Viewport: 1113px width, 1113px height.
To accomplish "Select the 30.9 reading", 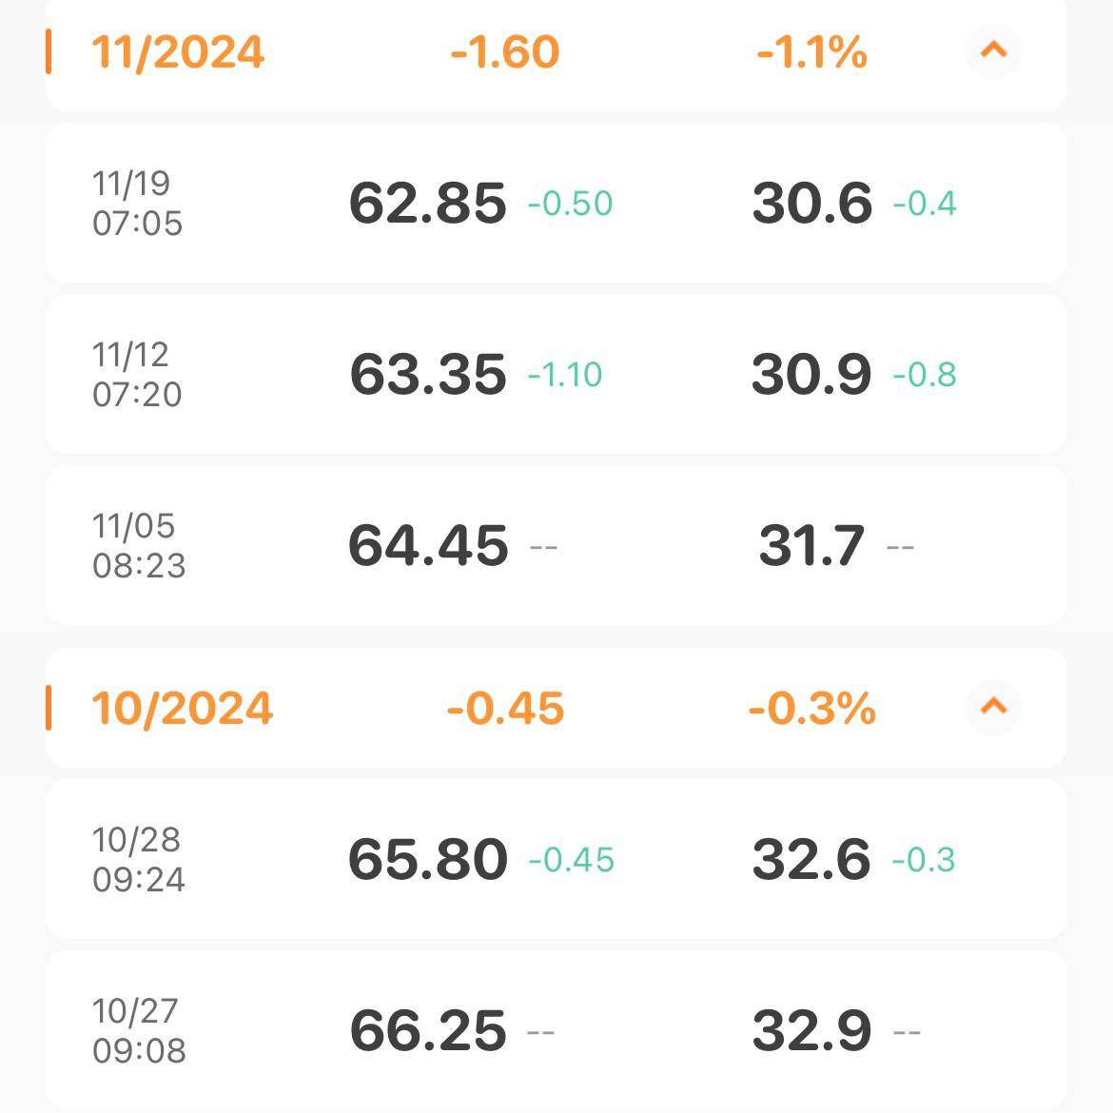I will tap(810, 374).
